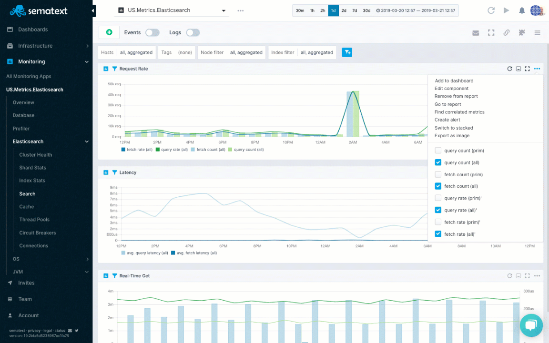Open Dashboards in sidebar
This screenshot has height=343, width=549.
point(33,30)
